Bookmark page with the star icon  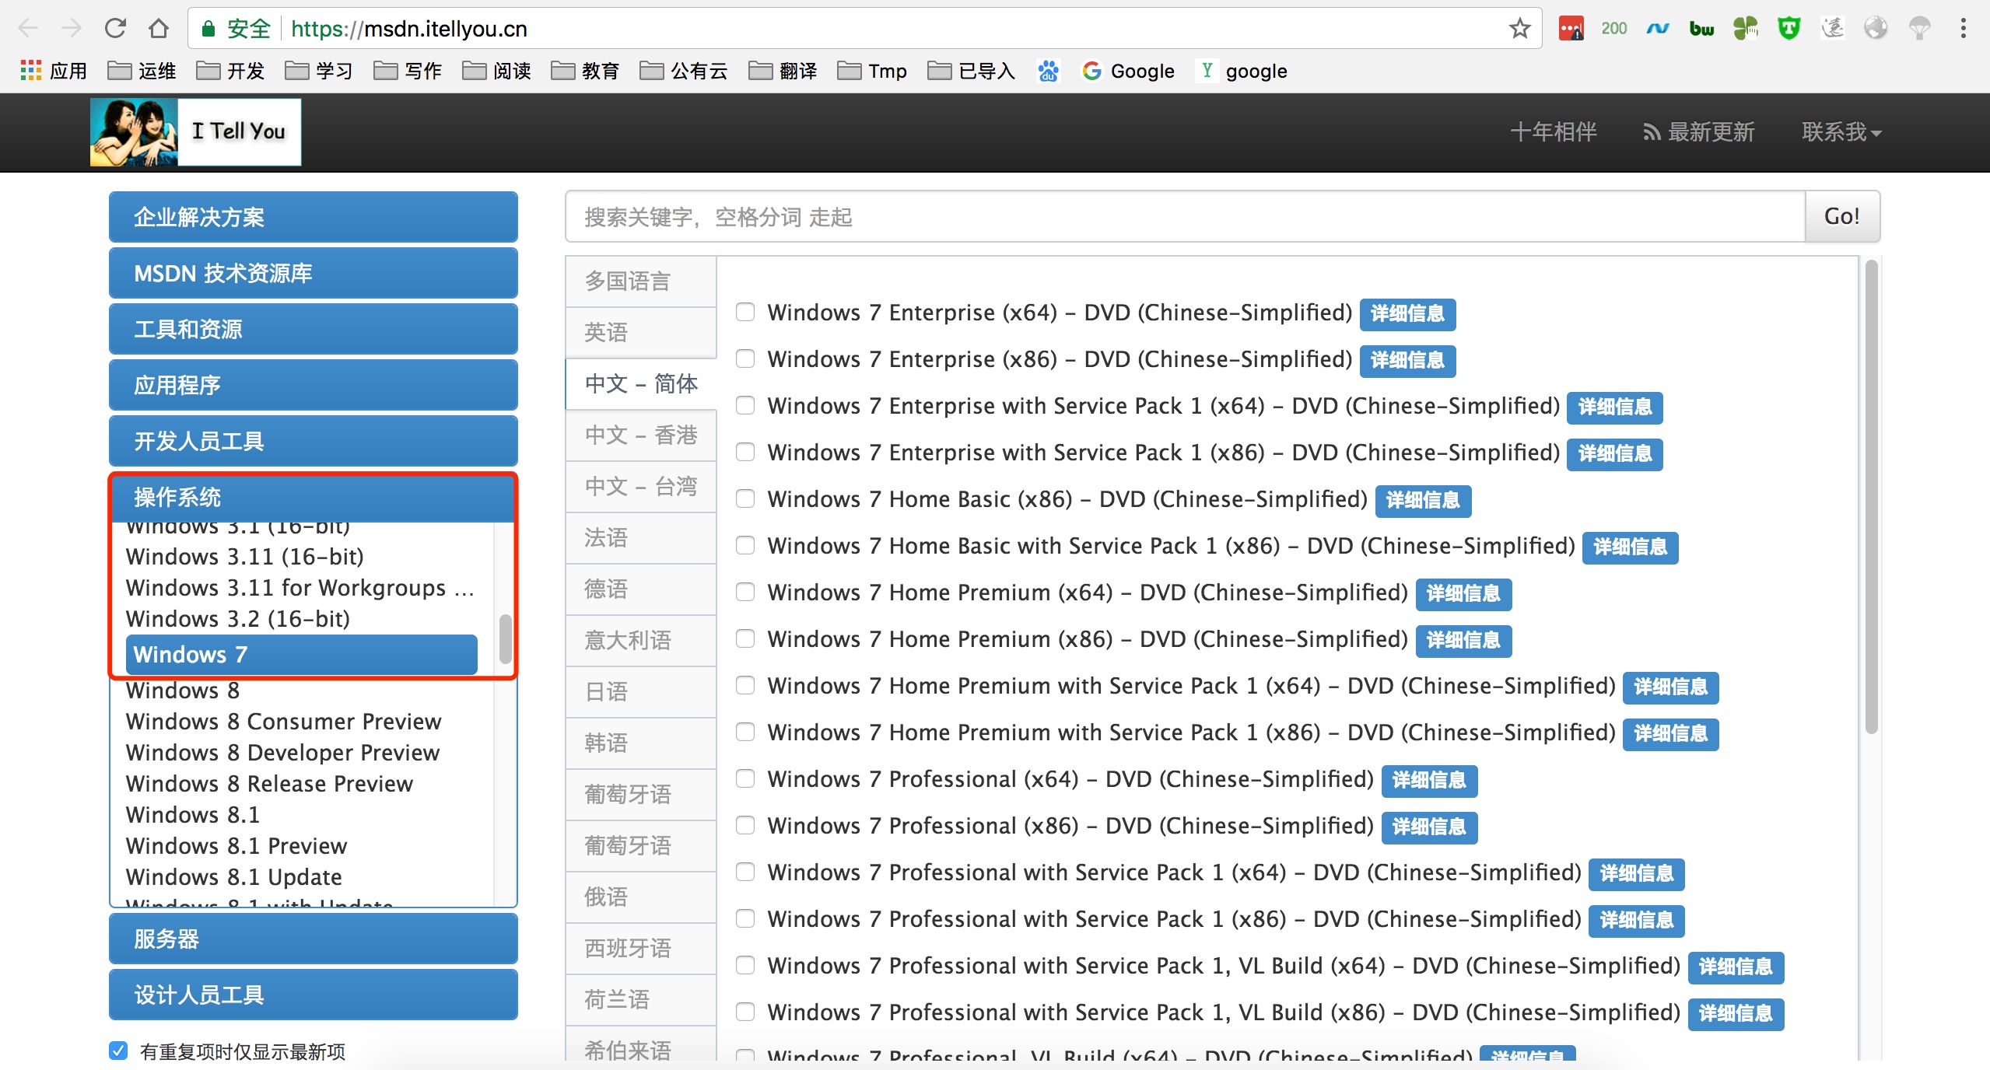(x=1519, y=29)
